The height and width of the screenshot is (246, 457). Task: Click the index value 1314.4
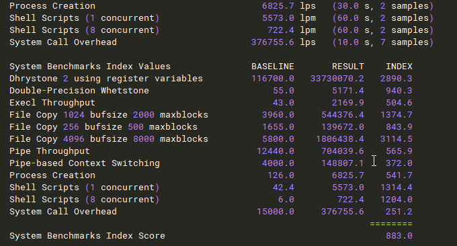click(396, 188)
